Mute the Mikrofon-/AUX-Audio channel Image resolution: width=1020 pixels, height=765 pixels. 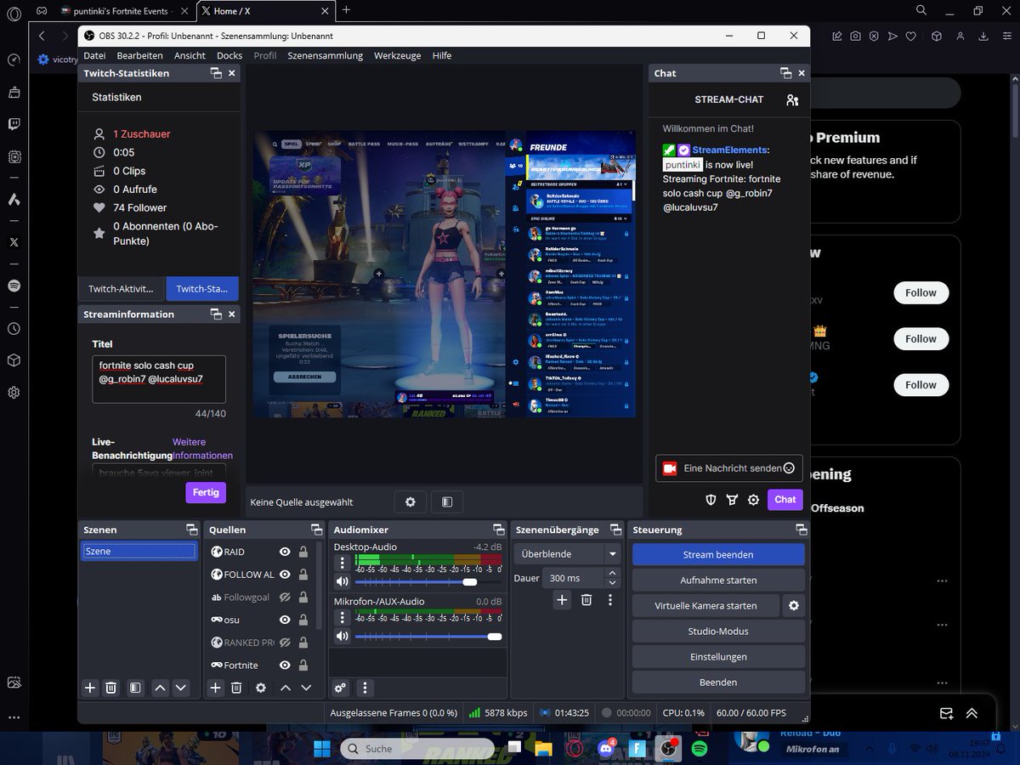coord(342,635)
